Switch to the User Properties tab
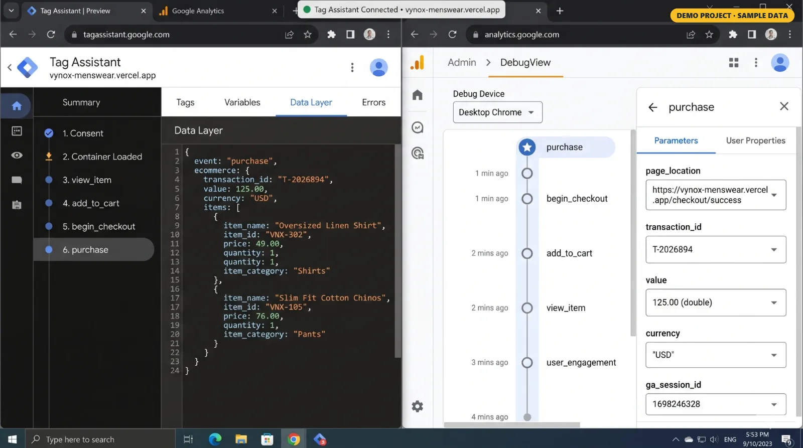 [x=755, y=141]
